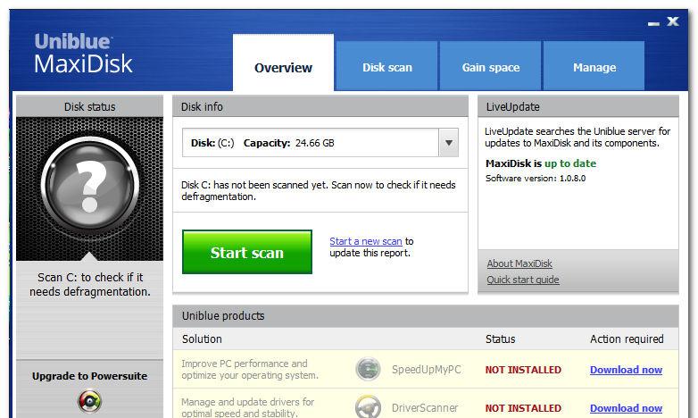Click Download now for DriverScanner
Image resolution: width=698 pixels, height=418 pixels.
(626, 408)
